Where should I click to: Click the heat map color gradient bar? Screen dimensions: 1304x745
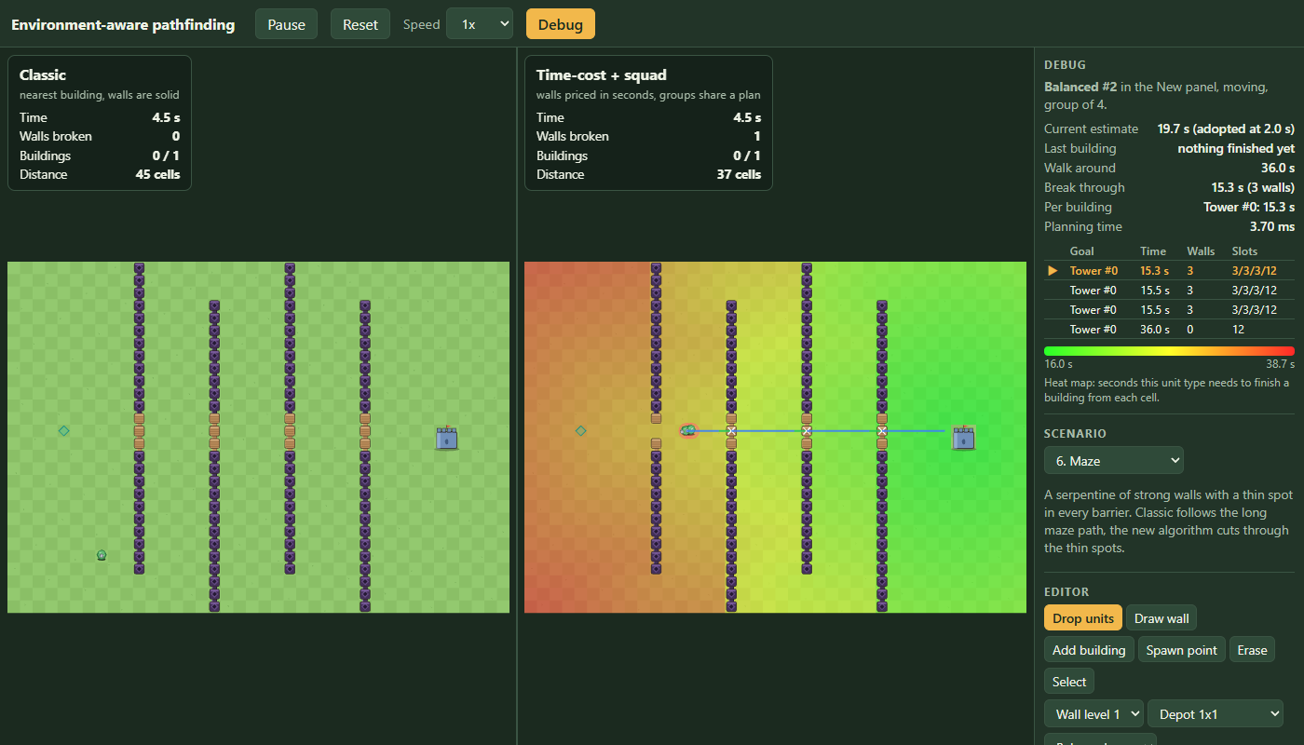[x=1169, y=350]
